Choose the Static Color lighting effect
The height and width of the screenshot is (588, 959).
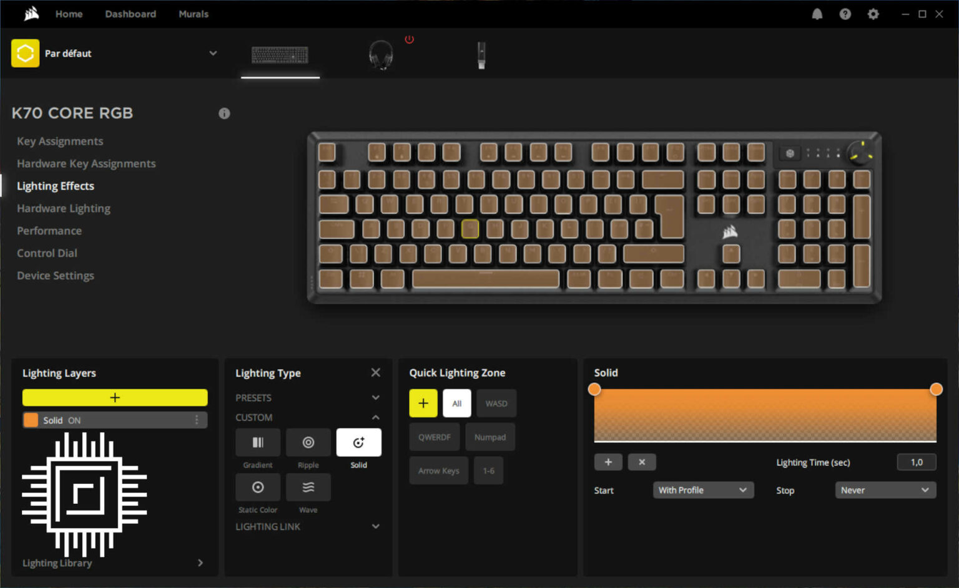(258, 488)
